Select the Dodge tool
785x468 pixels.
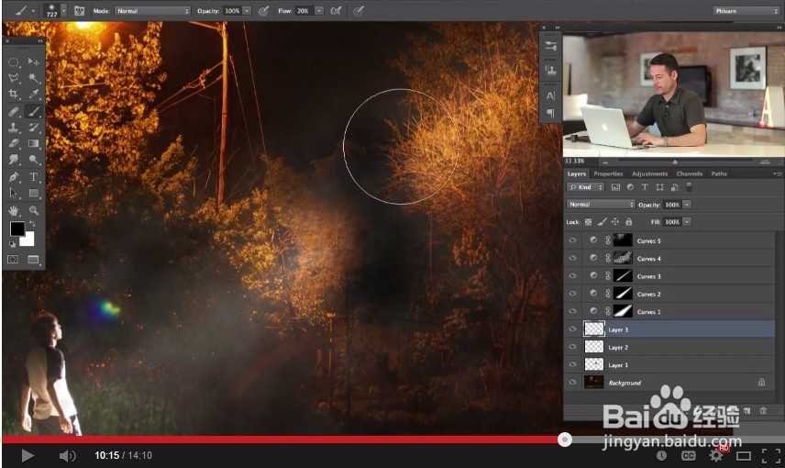click(x=34, y=160)
